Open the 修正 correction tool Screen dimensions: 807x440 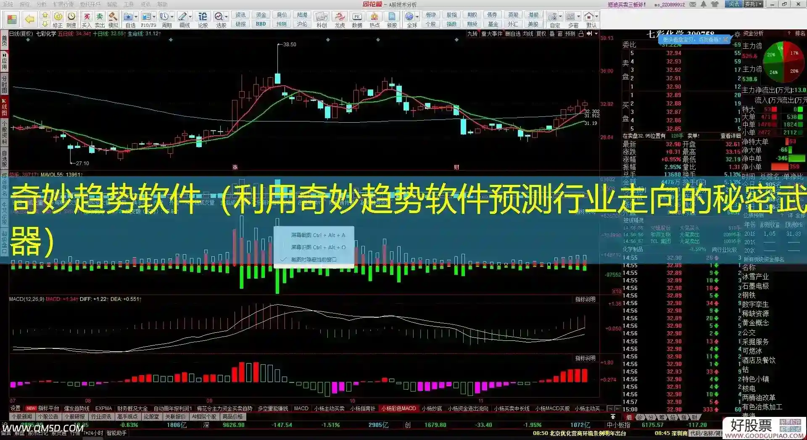coord(58,20)
